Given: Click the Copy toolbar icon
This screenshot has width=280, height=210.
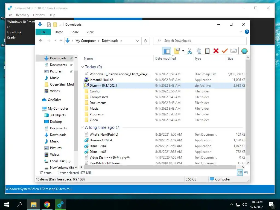Looking at the screenshot, I should click(x=199, y=51).
